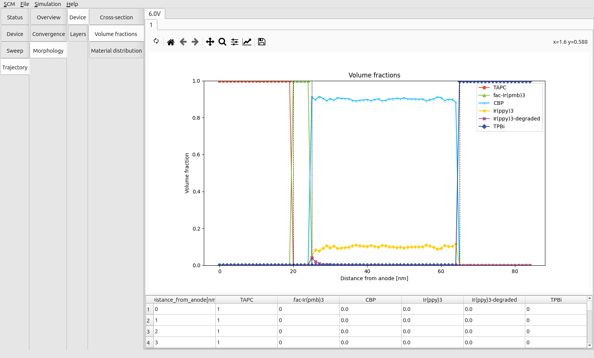Open the edit axis curves icon

247,42
